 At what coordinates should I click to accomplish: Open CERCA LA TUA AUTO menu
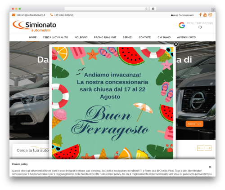(55, 37)
